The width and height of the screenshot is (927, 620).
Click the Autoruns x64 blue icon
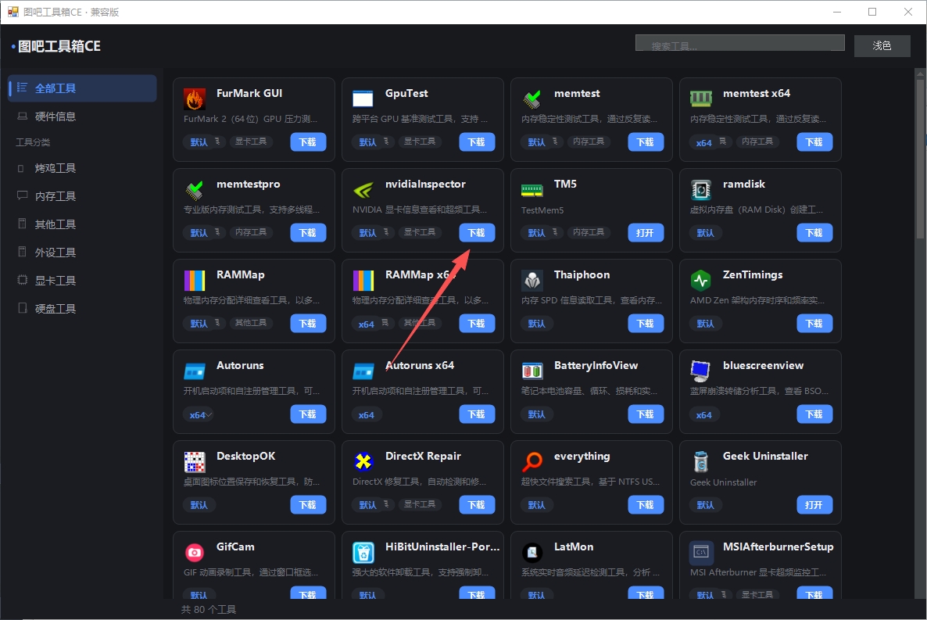click(363, 371)
